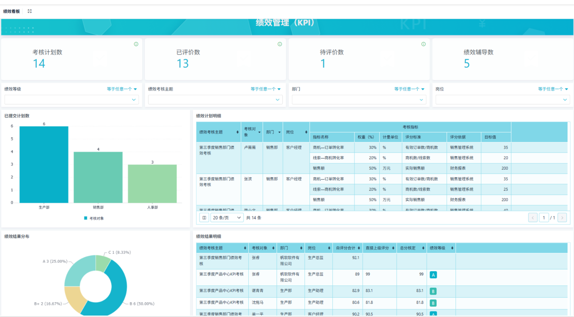This screenshot has width=574, height=317.
Task: Click the 考核指标 header group
Action: tap(410, 127)
